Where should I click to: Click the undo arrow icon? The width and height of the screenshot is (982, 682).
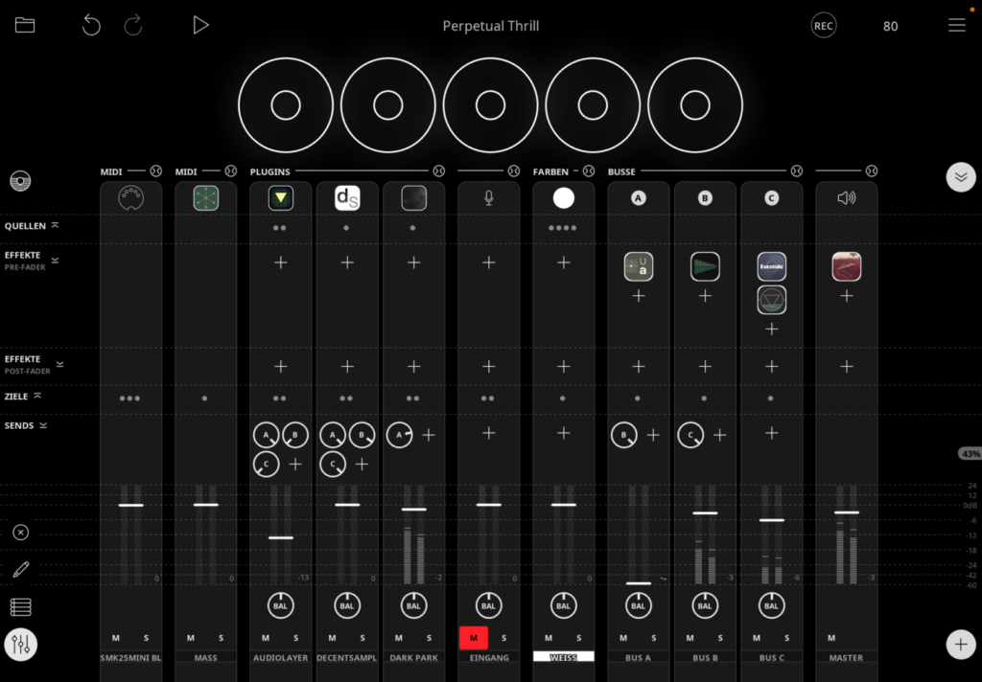tap(91, 26)
